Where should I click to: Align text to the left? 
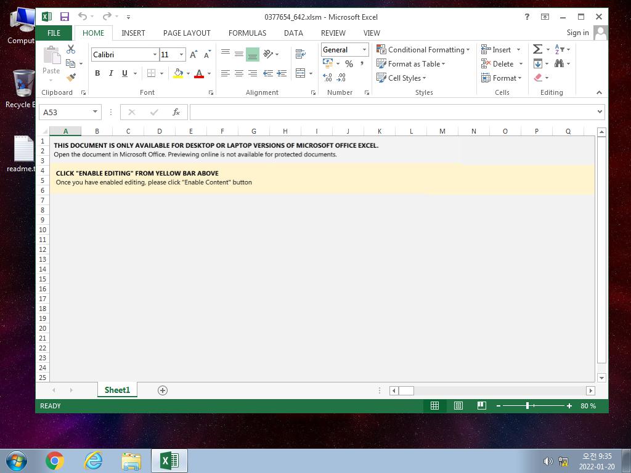[226, 73]
